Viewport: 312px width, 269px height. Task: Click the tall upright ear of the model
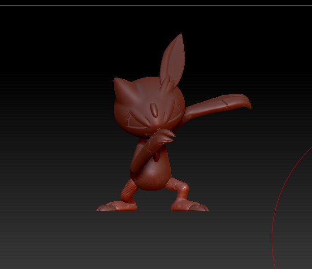[173, 56]
